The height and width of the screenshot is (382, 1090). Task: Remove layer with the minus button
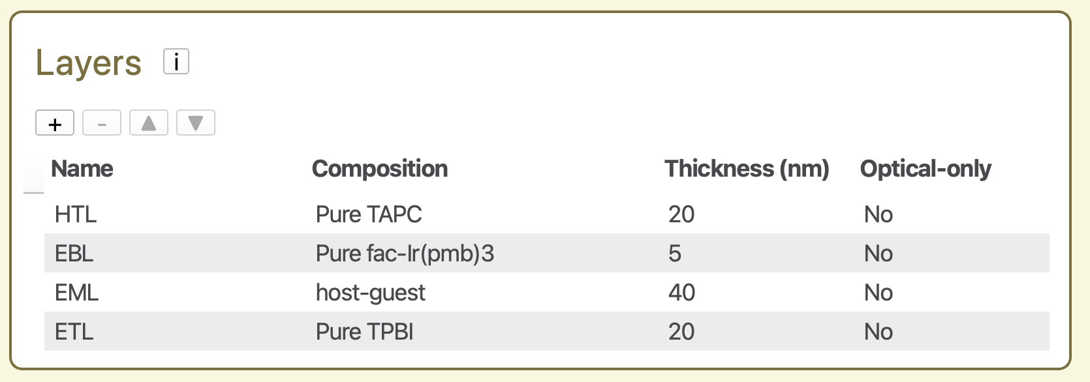pos(102,123)
